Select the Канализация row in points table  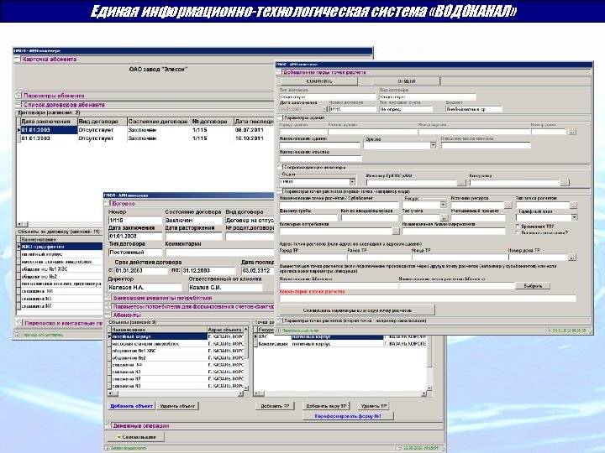341,344
